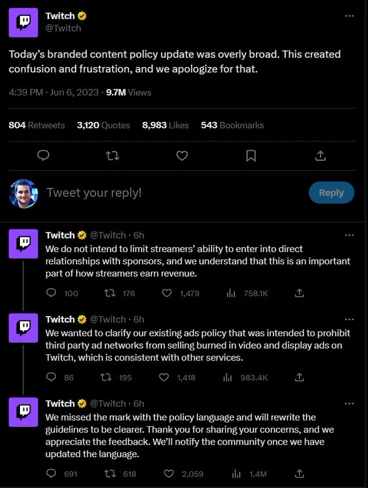The width and height of the screenshot is (368, 488).
Task: Retweet the main branded content tweet
Action: pyautogui.click(x=113, y=156)
